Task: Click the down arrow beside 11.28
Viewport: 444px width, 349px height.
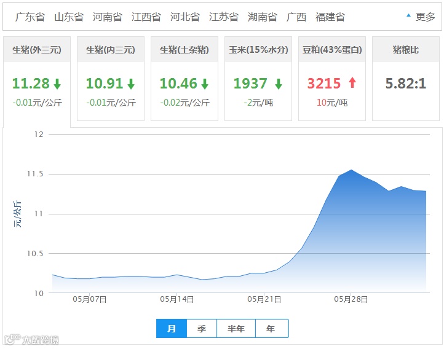Action: (x=57, y=84)
